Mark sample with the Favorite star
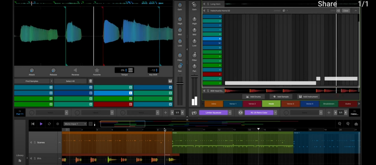376x165 pixels. pyautogui.click(x=97, y=70)
